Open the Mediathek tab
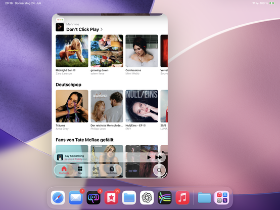The image size is (280, 210). (x=111, y=170)
